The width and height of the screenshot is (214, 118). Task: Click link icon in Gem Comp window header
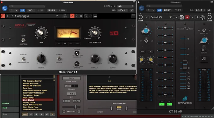pos(132,10)
